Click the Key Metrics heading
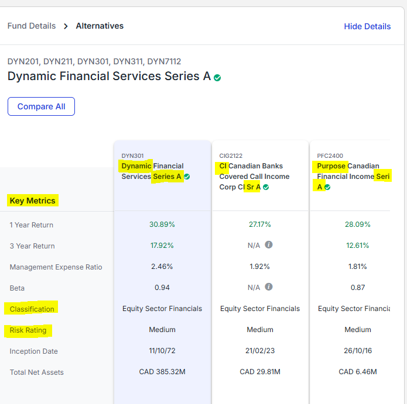This screenshot has width=407, height=404. click(32, 201)
